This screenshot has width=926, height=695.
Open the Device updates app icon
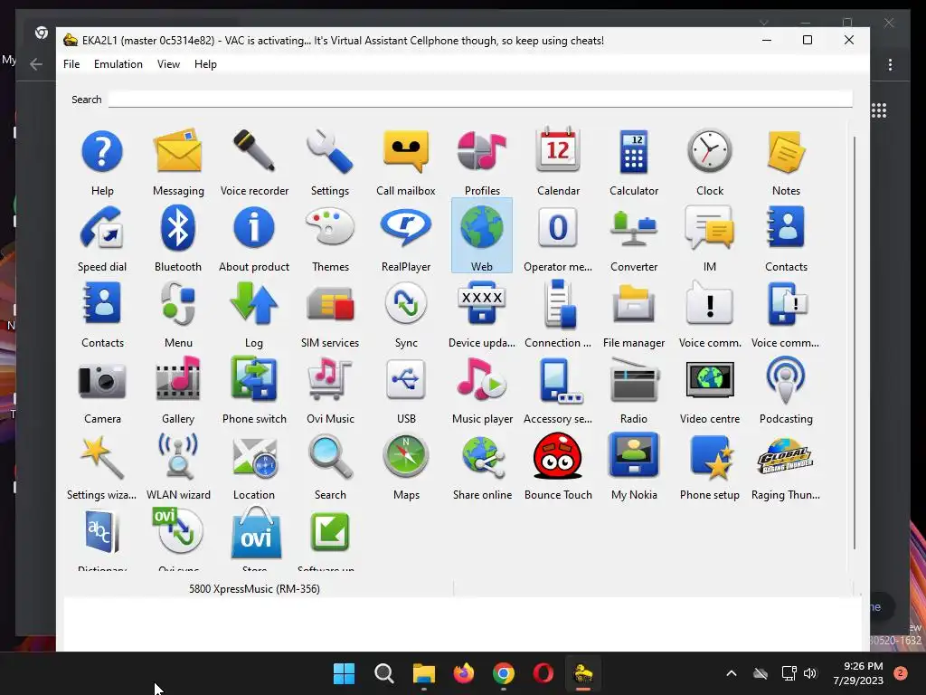[x=482, y=303]
